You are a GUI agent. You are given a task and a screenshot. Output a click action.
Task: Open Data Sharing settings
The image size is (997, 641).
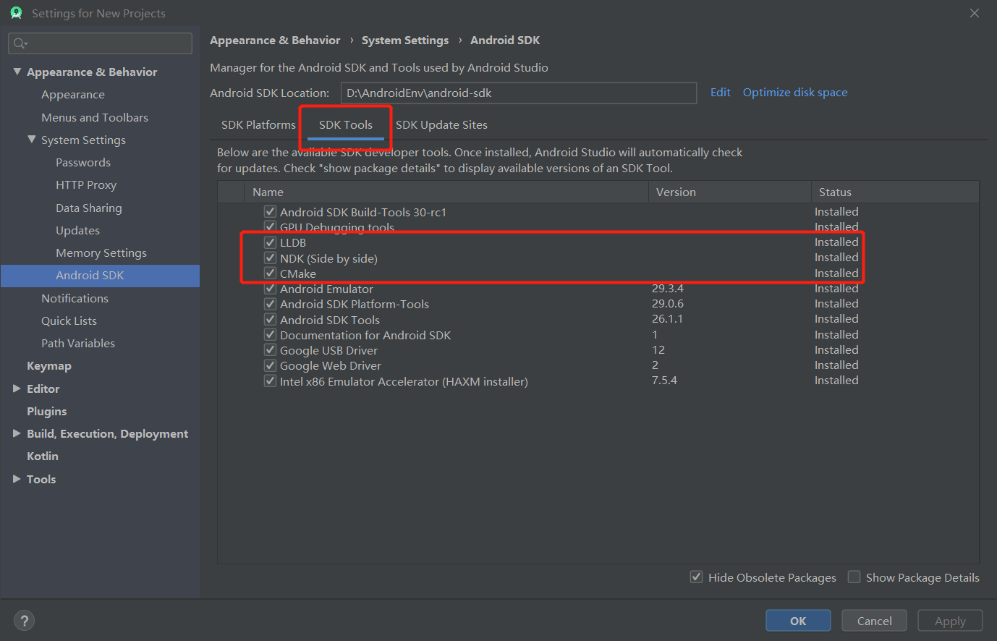click(89, 208)
